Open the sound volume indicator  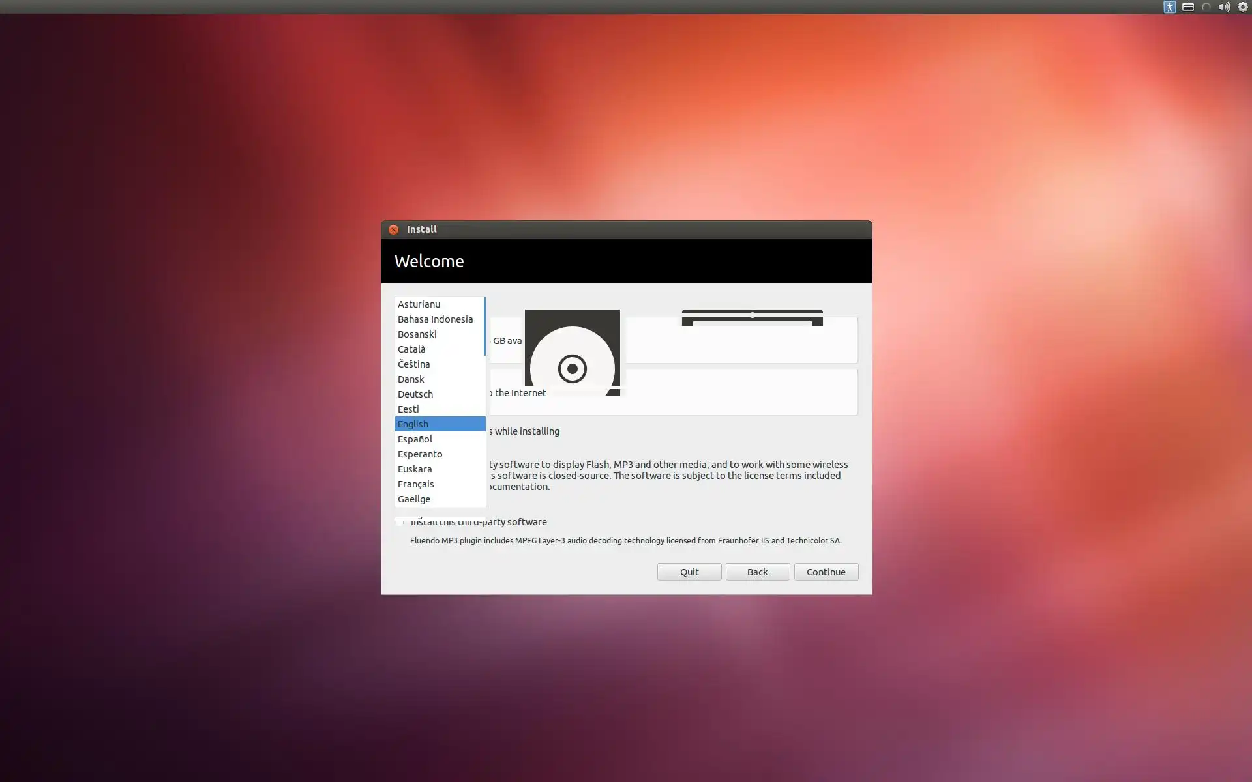coord(1224,7)
